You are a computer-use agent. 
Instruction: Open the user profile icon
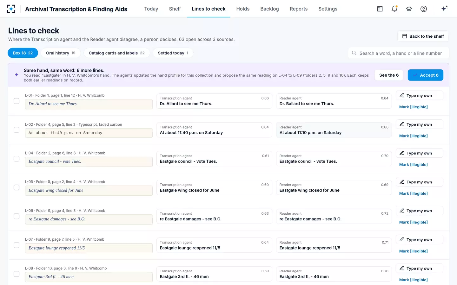click(424, 9)
